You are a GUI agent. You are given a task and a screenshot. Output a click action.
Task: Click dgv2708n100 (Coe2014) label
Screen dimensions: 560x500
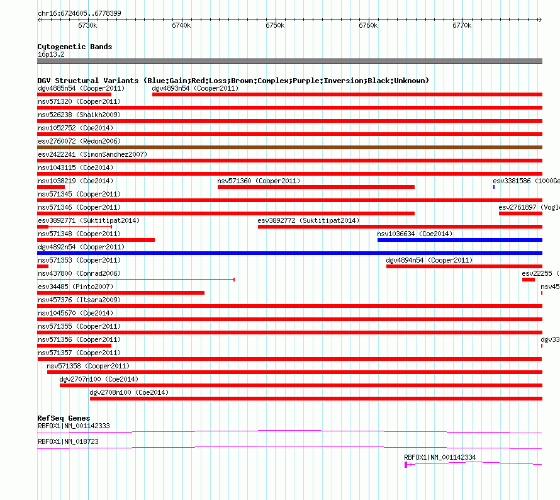(x=129, y=392)
